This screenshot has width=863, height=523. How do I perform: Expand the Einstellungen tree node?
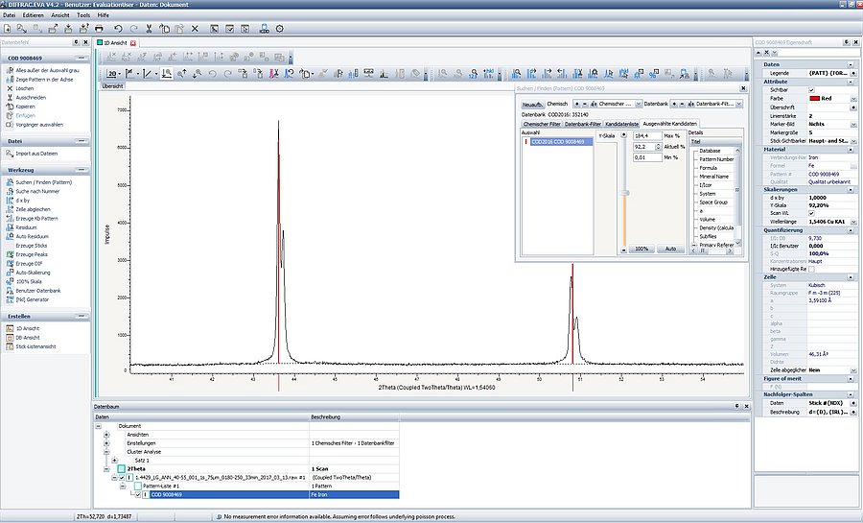[x=106, y=442]
